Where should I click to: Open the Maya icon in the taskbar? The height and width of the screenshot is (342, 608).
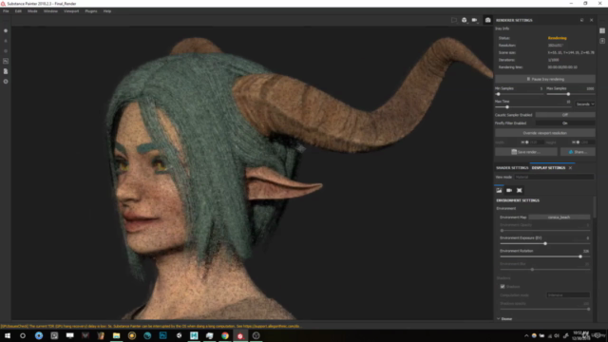coord(194,335)
